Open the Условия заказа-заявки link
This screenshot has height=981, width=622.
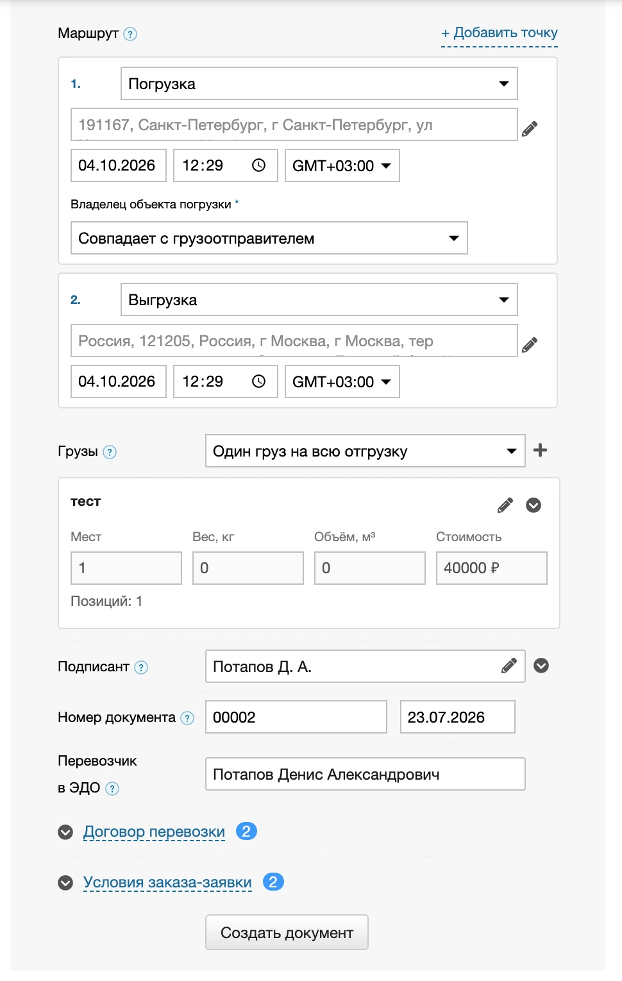[167, 882]
